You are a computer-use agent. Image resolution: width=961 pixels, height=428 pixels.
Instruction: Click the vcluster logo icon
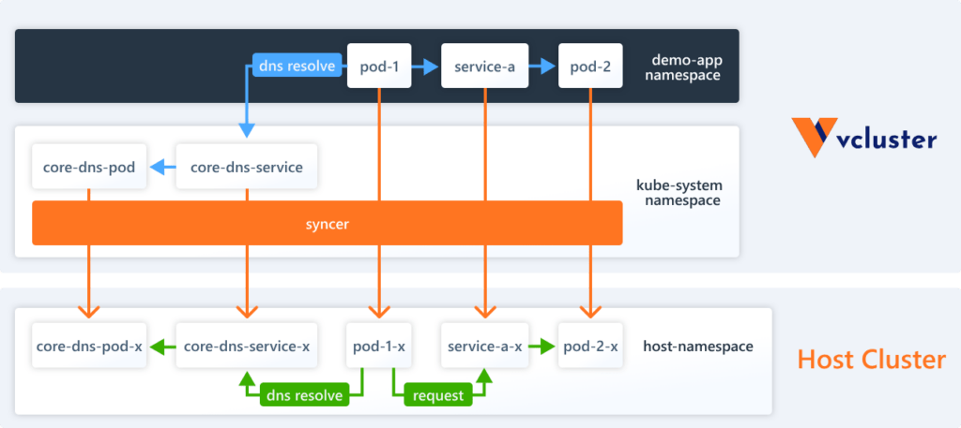click(x=815, y=138)
